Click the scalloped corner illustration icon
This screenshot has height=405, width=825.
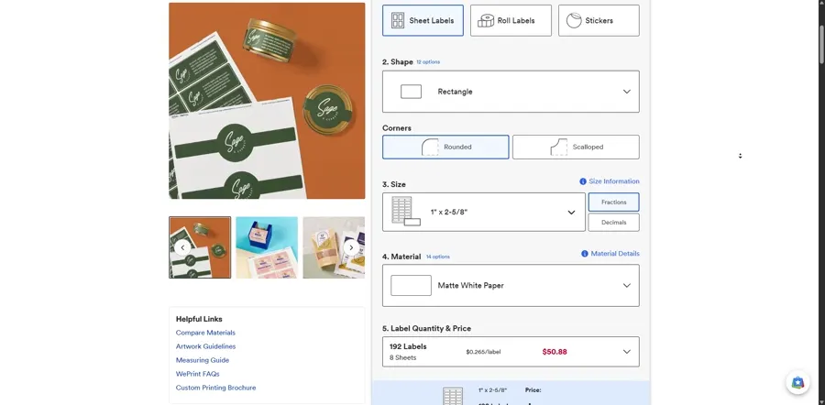coord(559,147)
